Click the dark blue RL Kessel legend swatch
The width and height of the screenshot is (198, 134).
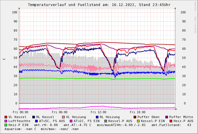point(34,117)
